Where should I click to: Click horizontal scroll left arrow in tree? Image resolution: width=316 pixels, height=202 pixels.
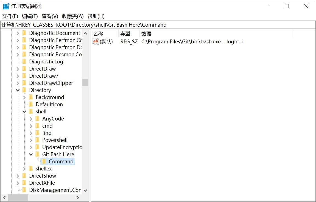4,198
